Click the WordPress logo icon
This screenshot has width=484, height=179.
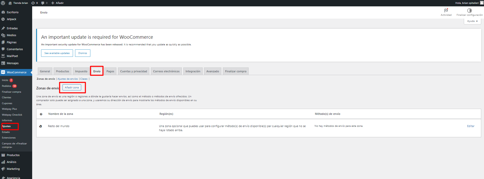pyautogui.click(x=3, y=3)
